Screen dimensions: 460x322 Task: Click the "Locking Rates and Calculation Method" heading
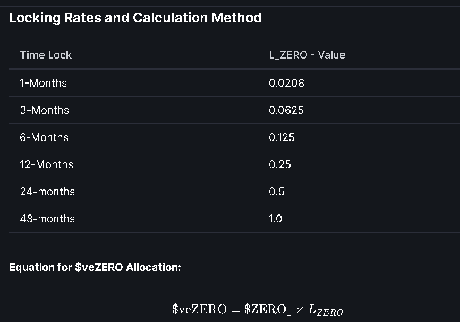click(135, 18)
